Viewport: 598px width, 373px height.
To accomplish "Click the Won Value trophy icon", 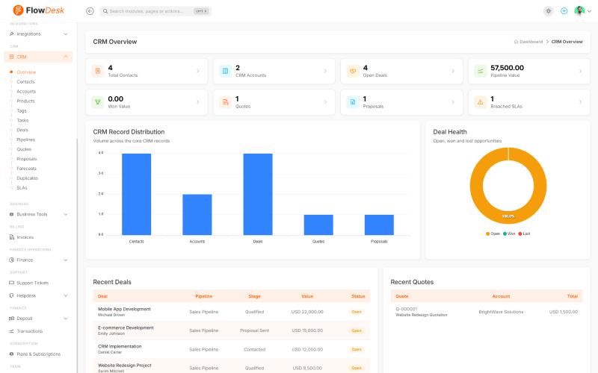I will [x=98, y=102].
